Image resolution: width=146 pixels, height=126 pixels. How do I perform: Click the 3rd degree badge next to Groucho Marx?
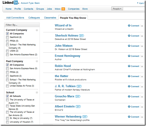point(78,96)
